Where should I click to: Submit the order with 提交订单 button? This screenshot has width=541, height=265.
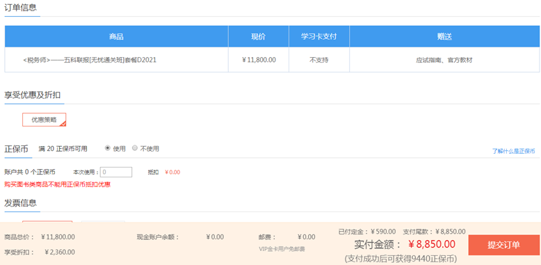tap(503, 245)
